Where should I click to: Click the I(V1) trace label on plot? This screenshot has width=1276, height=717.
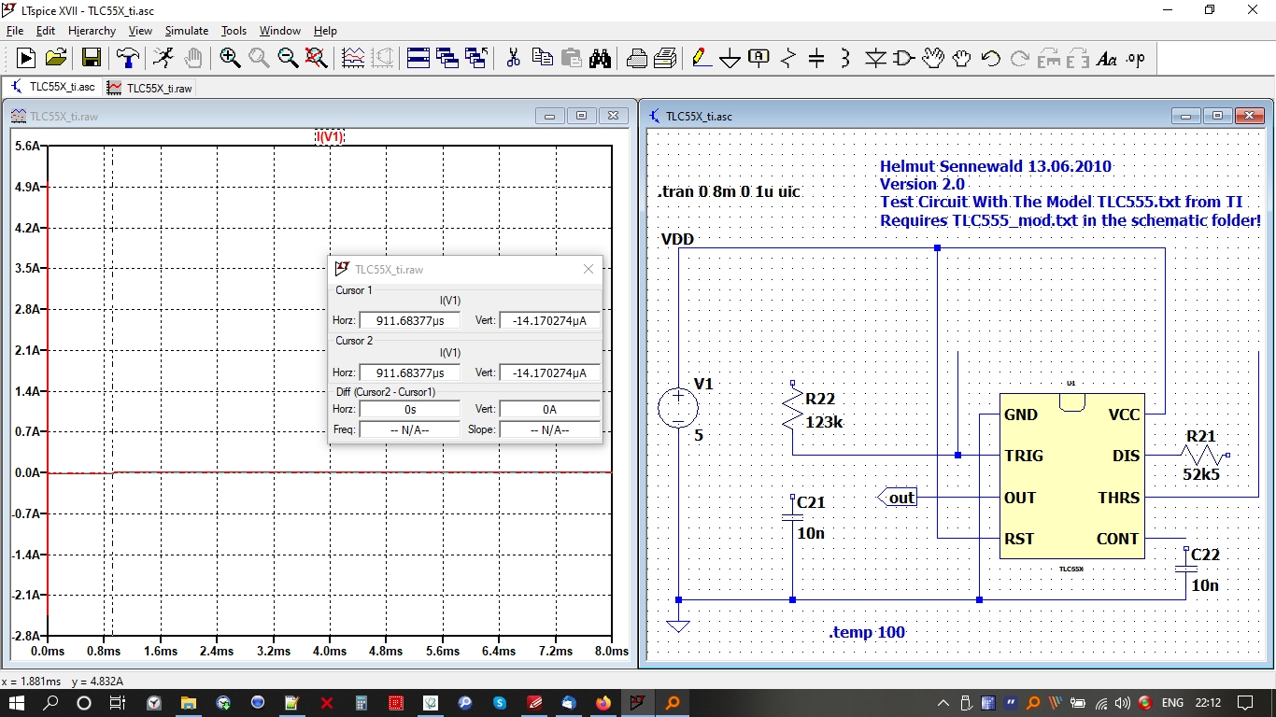[330, 136]
